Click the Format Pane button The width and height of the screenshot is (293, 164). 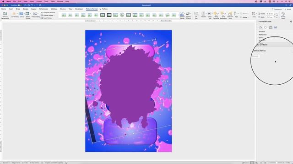[283, 15]
